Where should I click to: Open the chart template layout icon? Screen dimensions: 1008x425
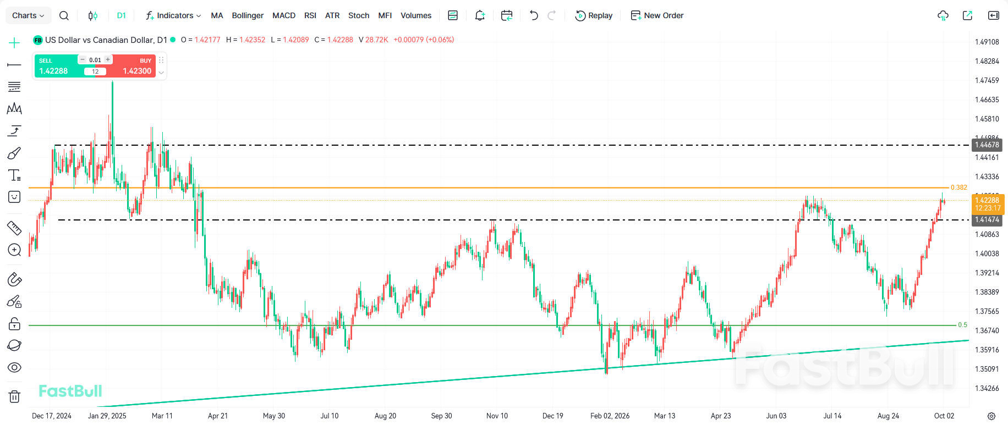coord(453,15)
